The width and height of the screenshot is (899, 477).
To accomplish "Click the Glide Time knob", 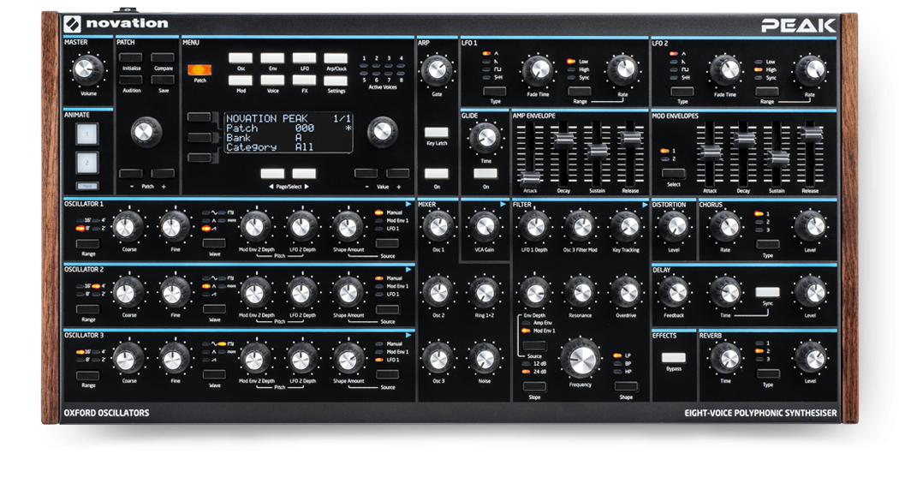I will click(485, 138).
